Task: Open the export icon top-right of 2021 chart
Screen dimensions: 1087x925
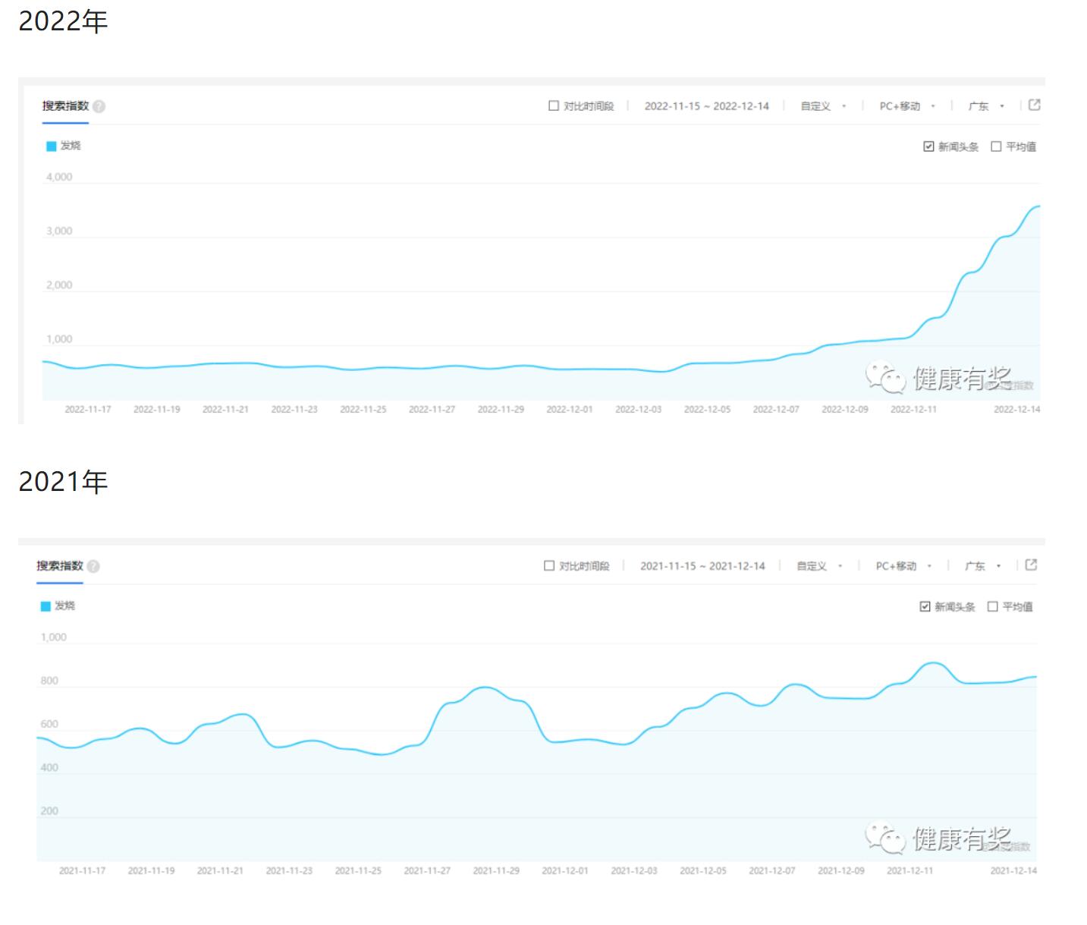Action: [1030, 565]
